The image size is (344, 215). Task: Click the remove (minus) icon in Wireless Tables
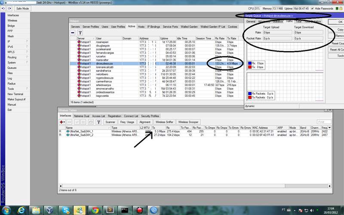(x=69, y=122)
